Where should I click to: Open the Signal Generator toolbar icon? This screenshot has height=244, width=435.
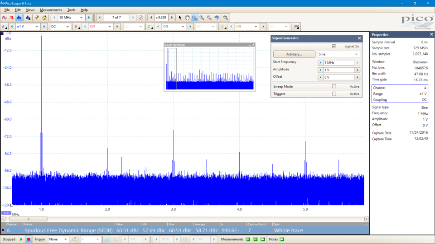pyautogui.click(x=296, y=27)
